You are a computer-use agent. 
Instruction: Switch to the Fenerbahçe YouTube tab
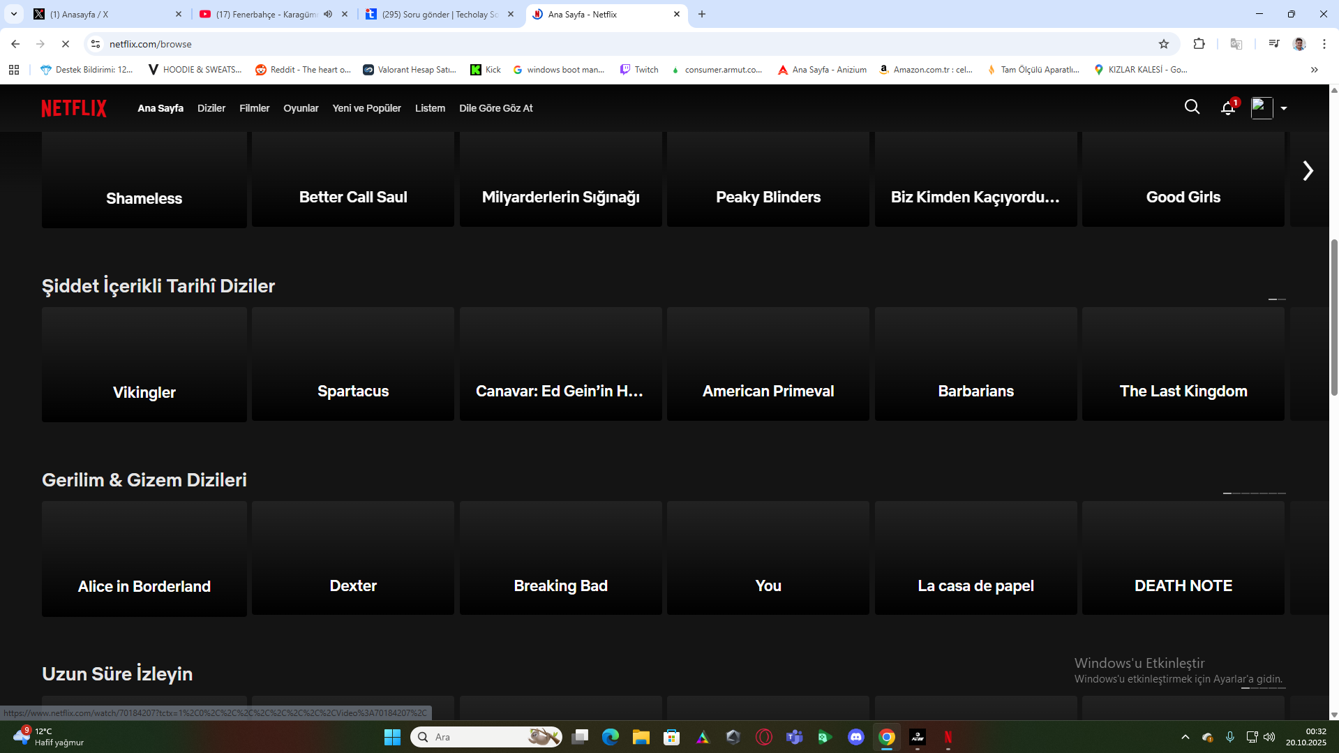click(x=267, y=14)
